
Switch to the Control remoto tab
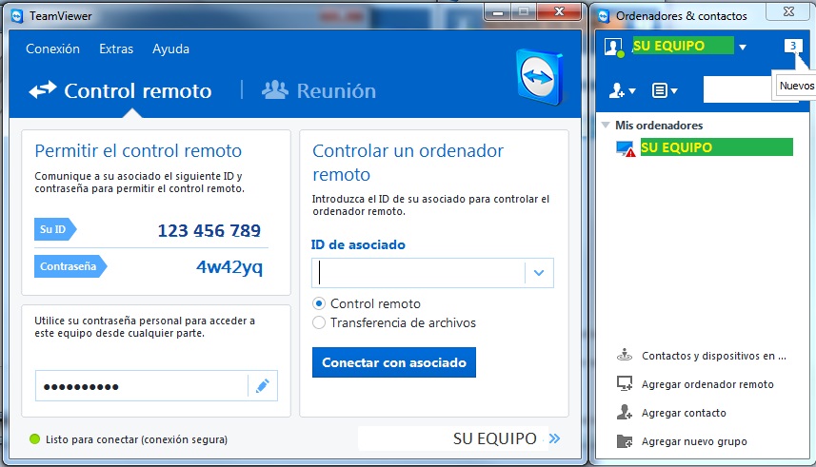click(120, 90)
